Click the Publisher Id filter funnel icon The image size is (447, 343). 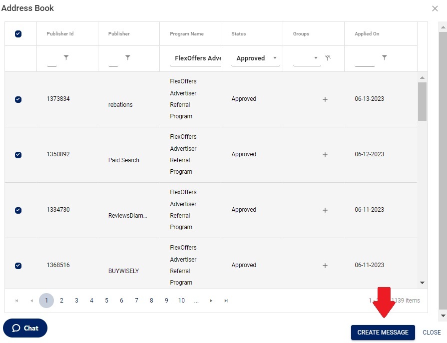pyautogui.click(x=66, y=58)
